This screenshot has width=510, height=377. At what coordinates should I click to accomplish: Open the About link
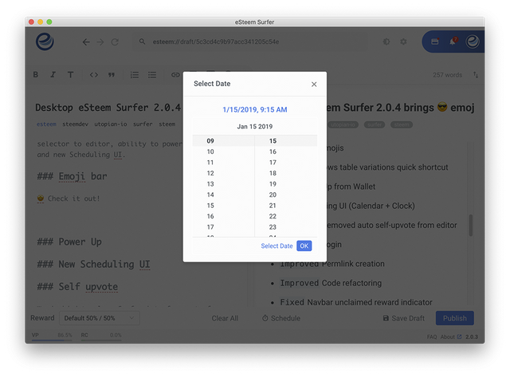[x=450, y=336]
